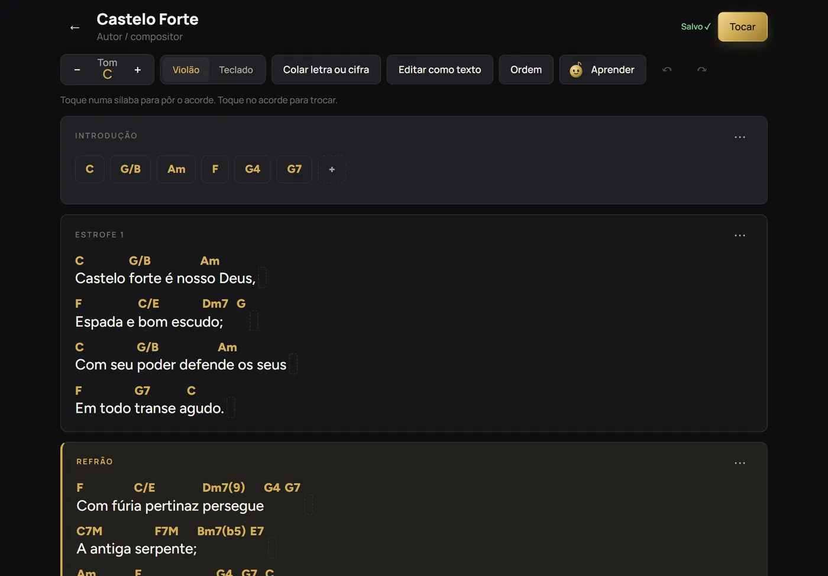Open Estrofe 1 section options menu

pos(740,236)
